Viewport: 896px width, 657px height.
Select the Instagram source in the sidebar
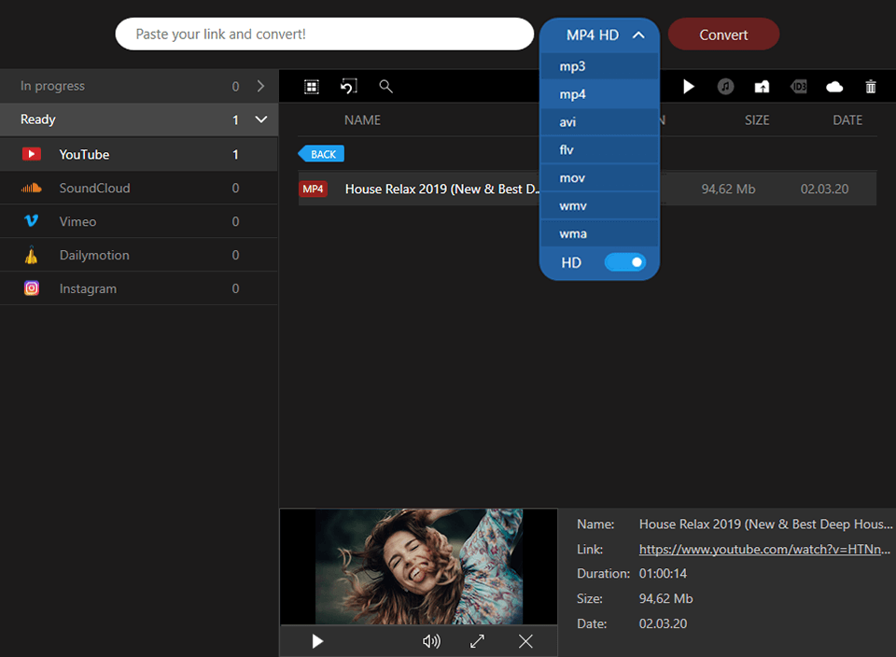point(86,288)
